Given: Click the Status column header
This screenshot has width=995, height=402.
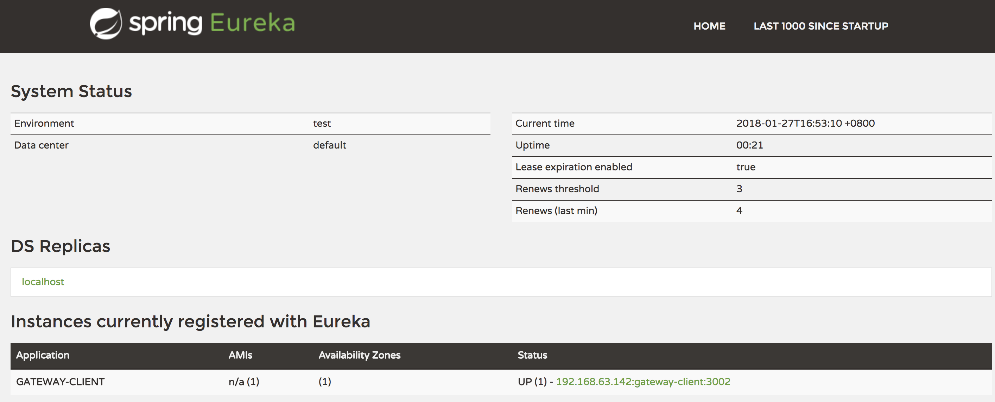Looking at the screenshot, I should [532, 355].
